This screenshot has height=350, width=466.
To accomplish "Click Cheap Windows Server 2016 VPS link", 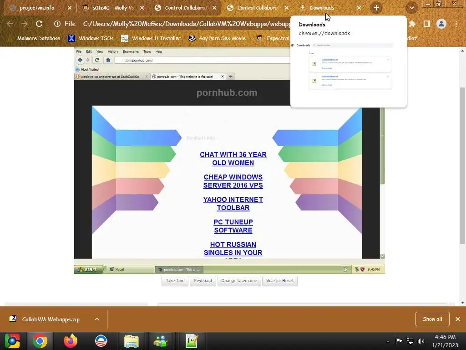I will coord(233,181).
